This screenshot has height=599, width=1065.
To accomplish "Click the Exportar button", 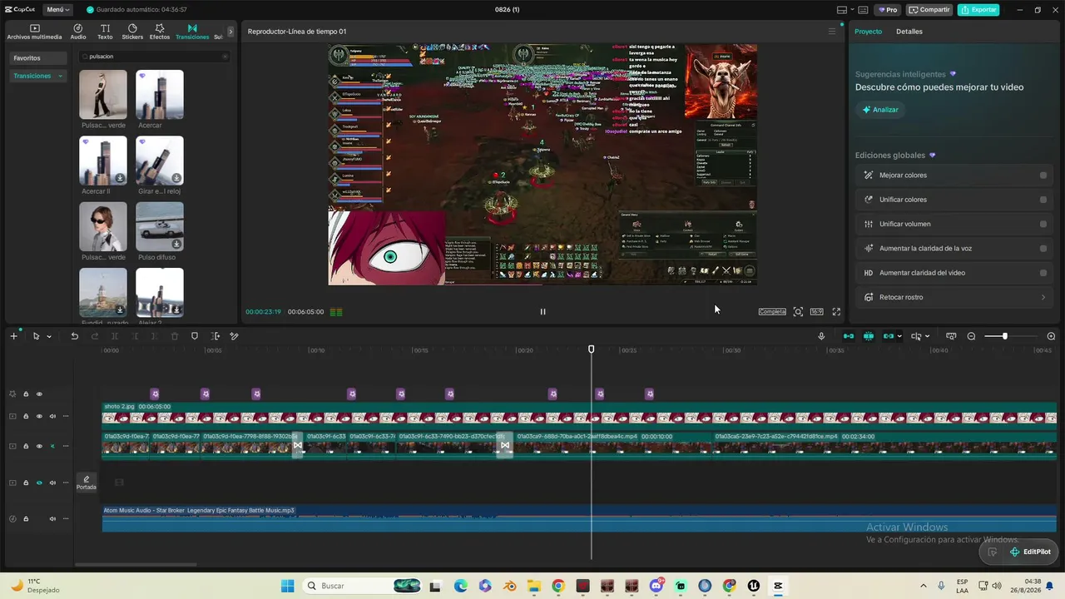I will (x=978, y=10).
